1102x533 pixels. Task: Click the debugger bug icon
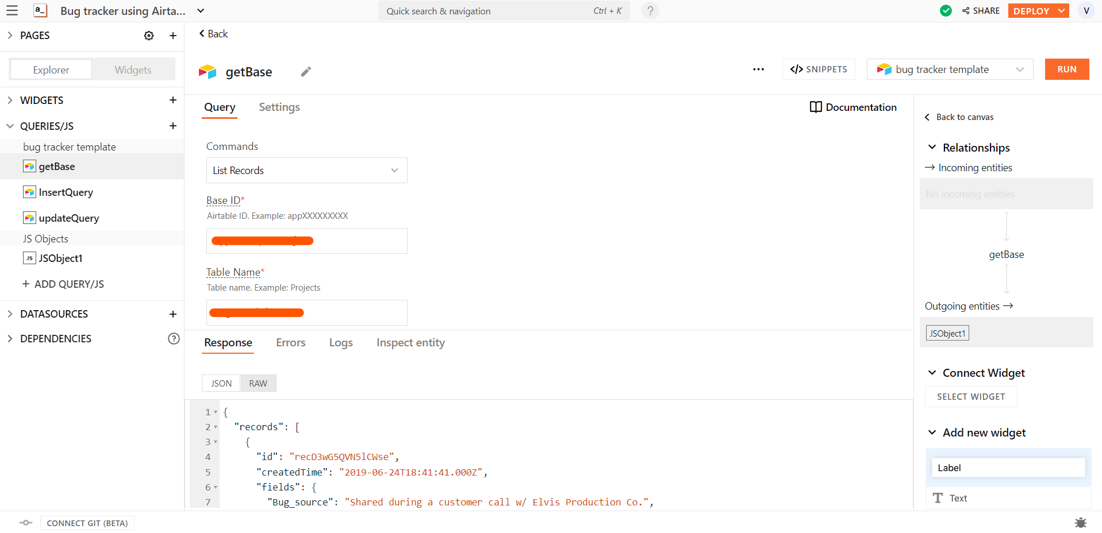pyautogui.click(x=1080, y=523)
